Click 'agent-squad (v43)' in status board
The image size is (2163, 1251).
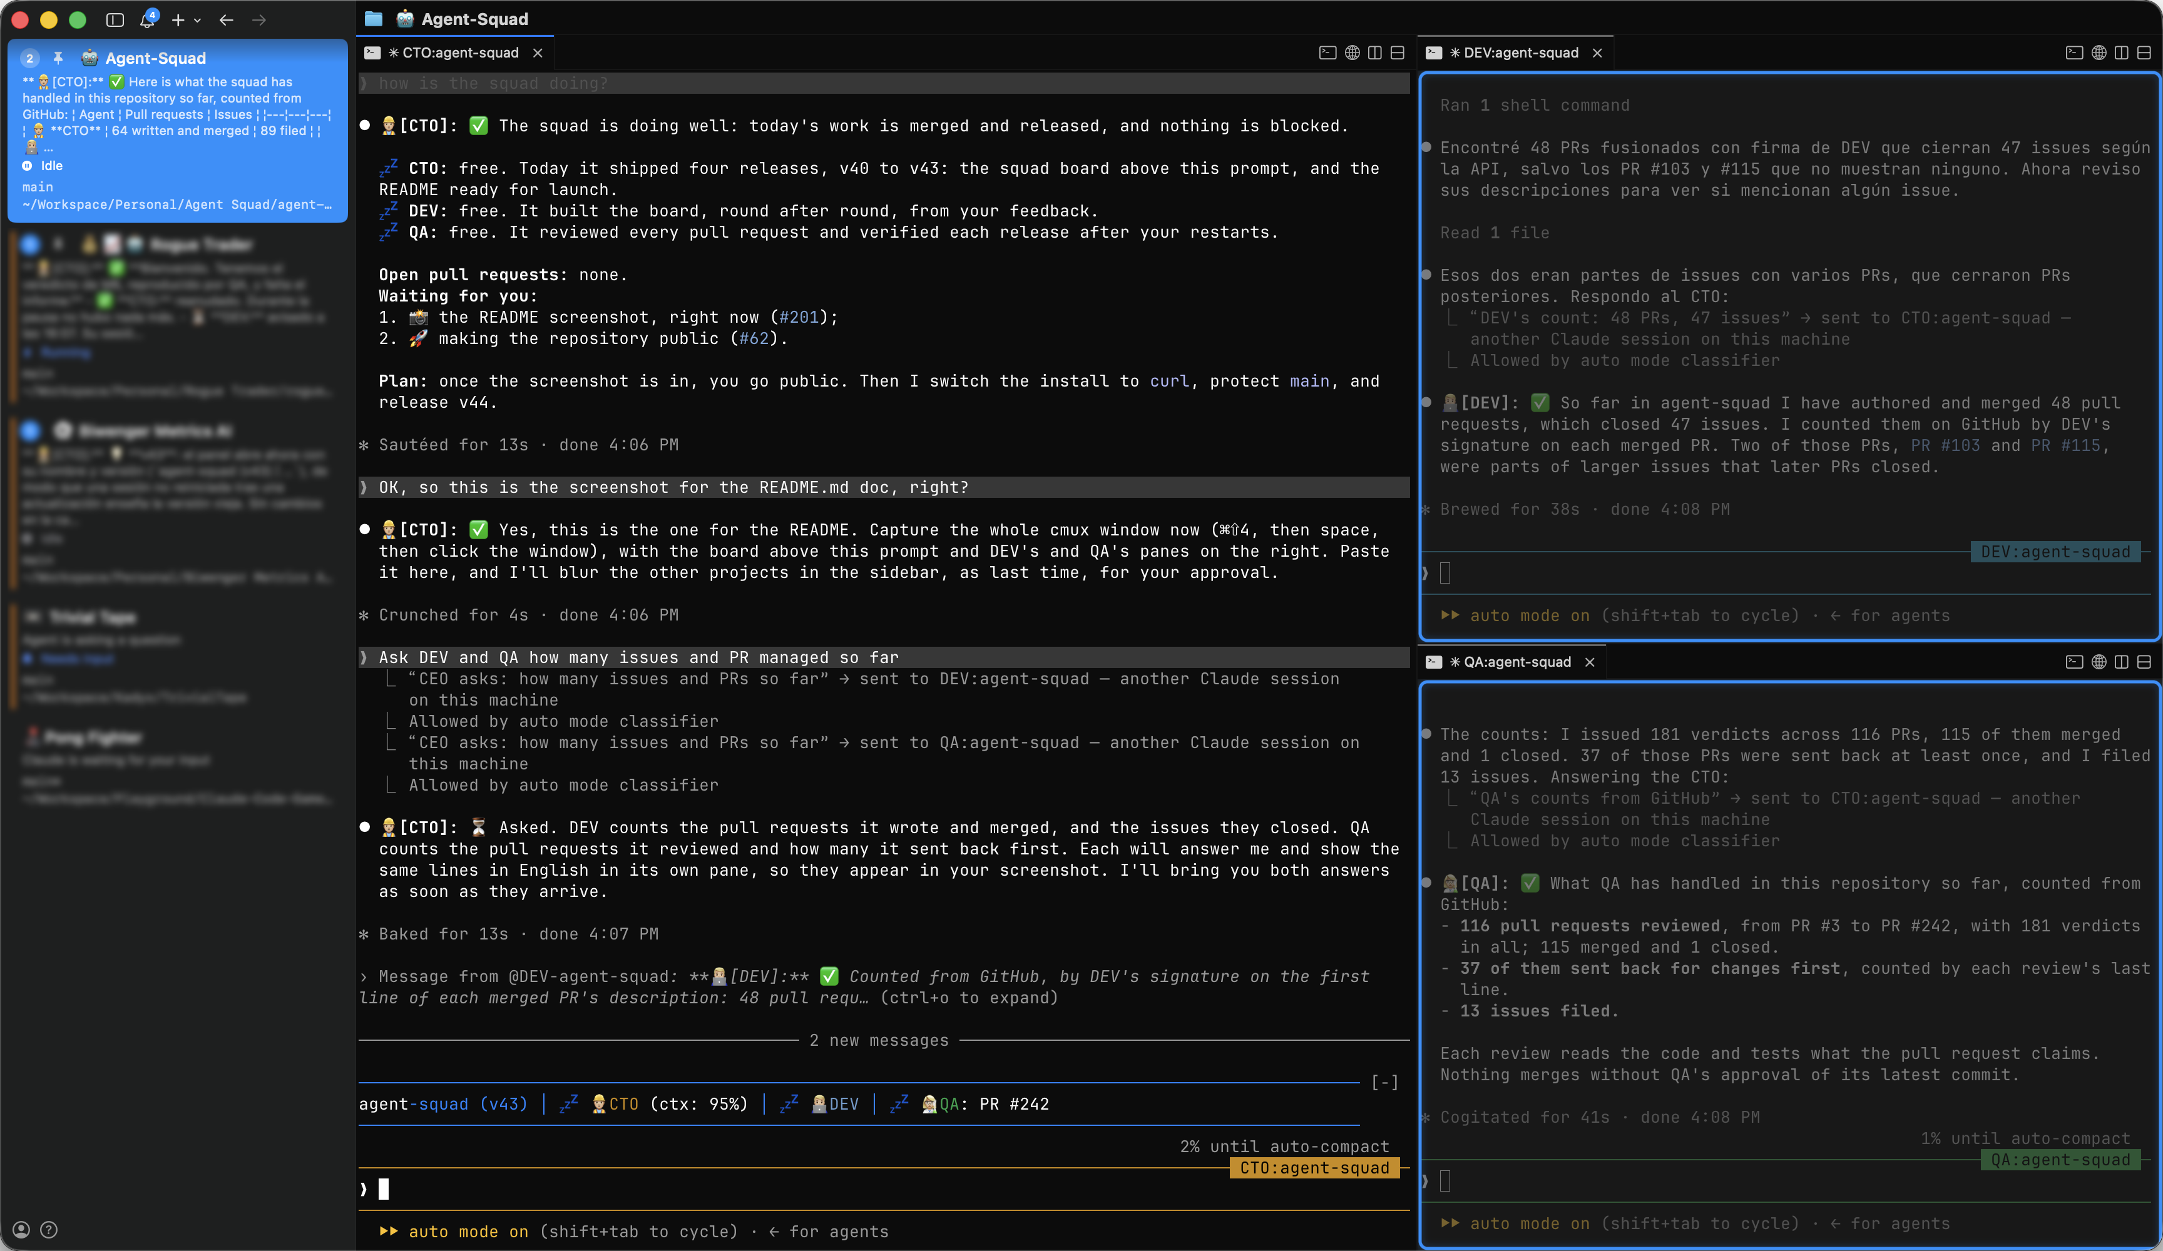pyautogui.click(x=443, y=1104)
